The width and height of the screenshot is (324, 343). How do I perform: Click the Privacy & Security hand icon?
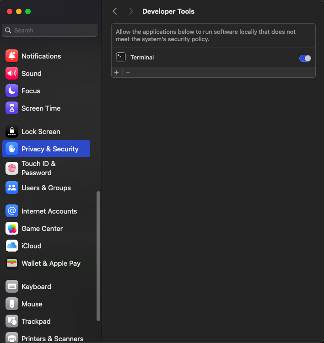tap(12, 149)
